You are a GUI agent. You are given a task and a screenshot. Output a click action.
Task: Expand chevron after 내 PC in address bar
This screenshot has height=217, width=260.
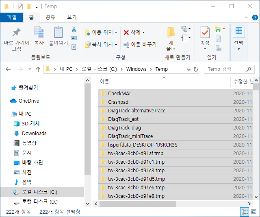pyautogui.click(x=77, y=69)
